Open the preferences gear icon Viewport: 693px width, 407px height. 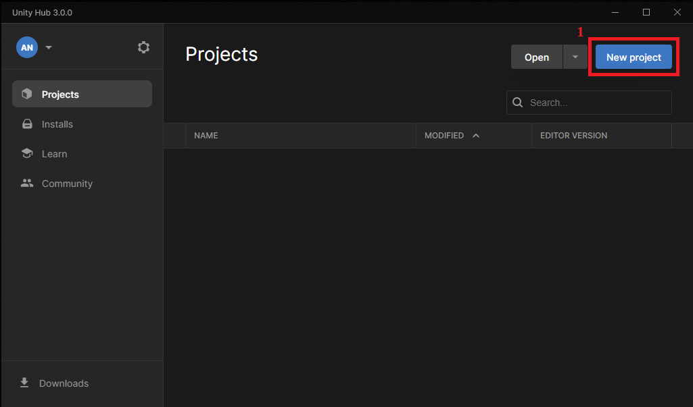pos(143,47)
